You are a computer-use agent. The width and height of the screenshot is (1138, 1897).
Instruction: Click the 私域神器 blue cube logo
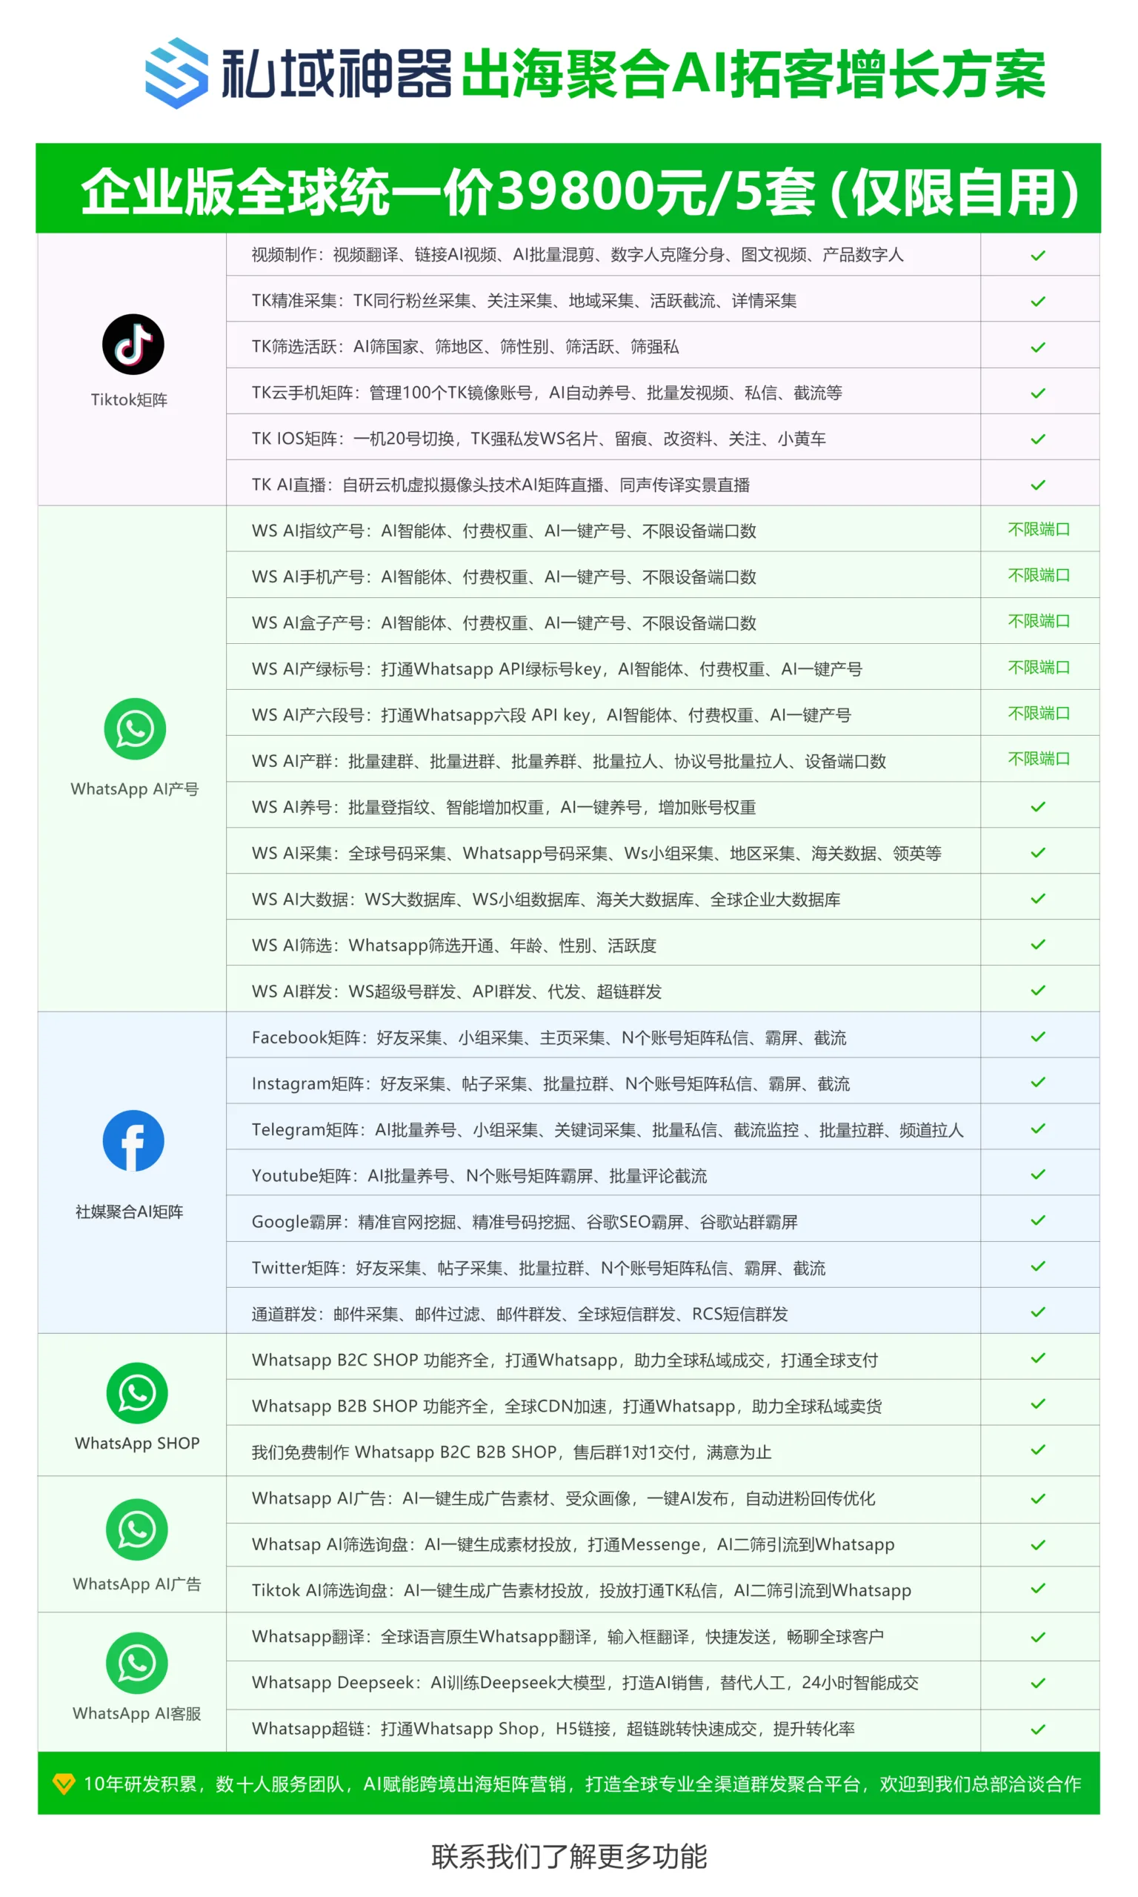point(177,73)
